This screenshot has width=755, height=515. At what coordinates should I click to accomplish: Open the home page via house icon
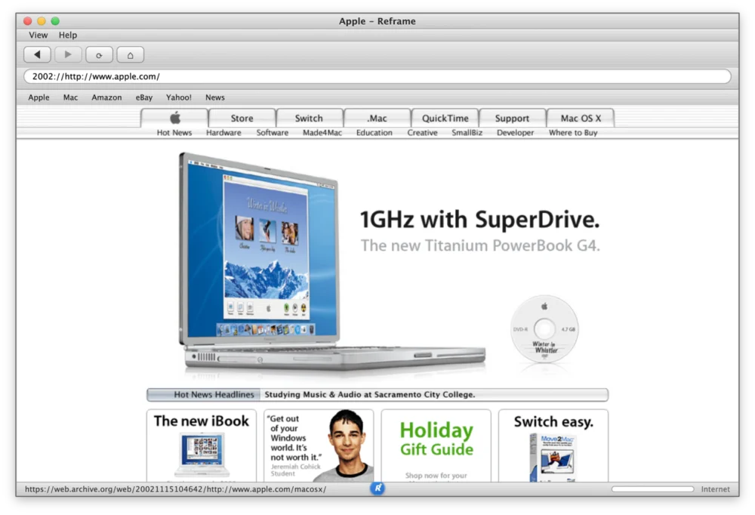[130, 54]
